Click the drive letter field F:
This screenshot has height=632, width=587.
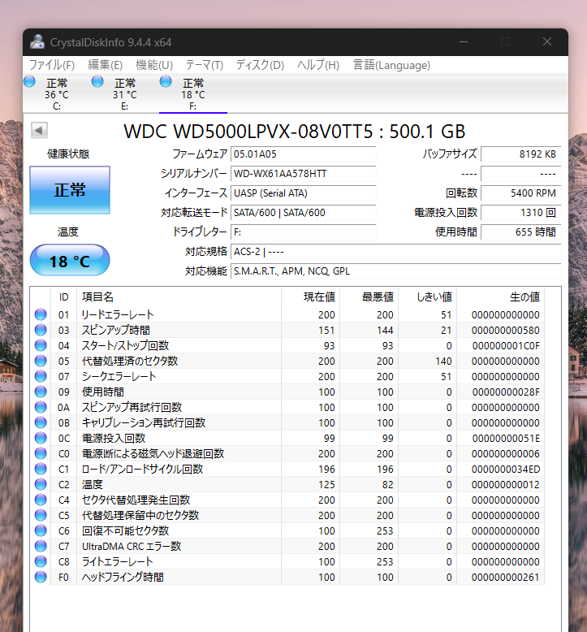(303, 232)
